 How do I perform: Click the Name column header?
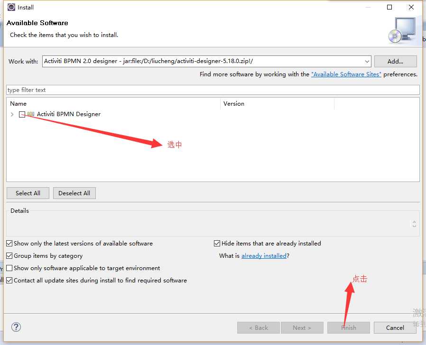click(18, 103)
